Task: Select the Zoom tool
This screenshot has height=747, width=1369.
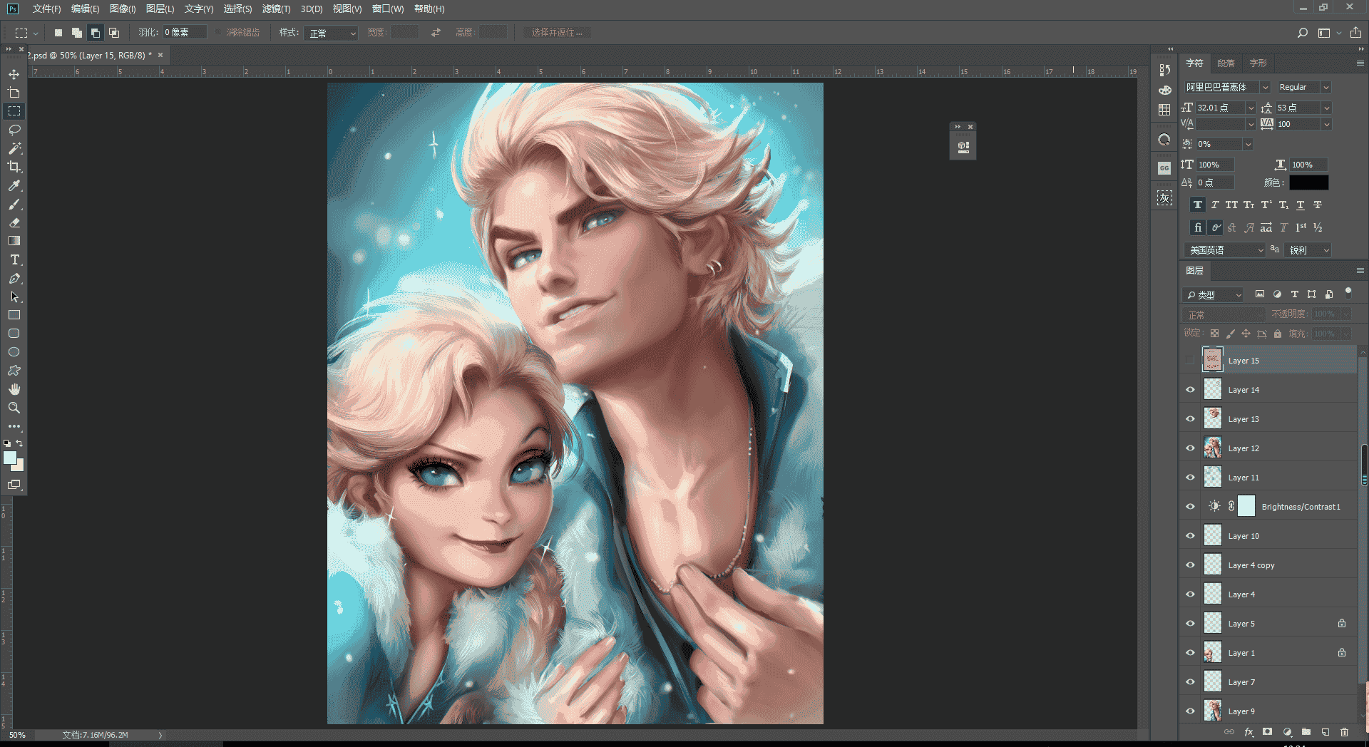Action: click(14, 408)
